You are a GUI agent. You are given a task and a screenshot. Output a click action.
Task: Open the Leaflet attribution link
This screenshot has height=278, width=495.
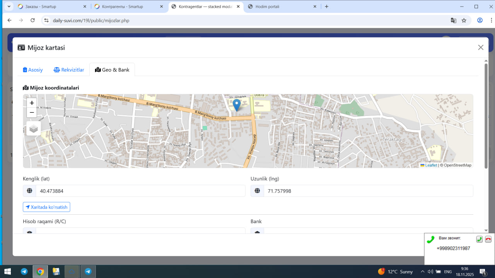point(431,165)
